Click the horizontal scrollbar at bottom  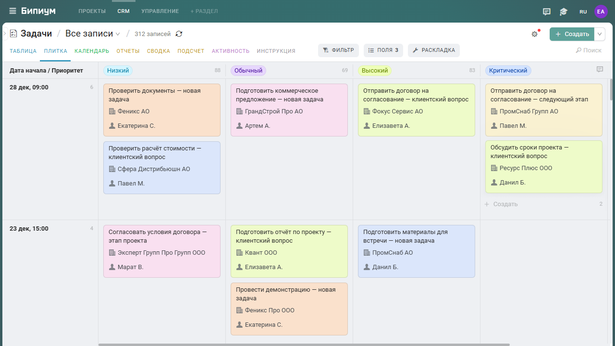click(x=304, y=345)
